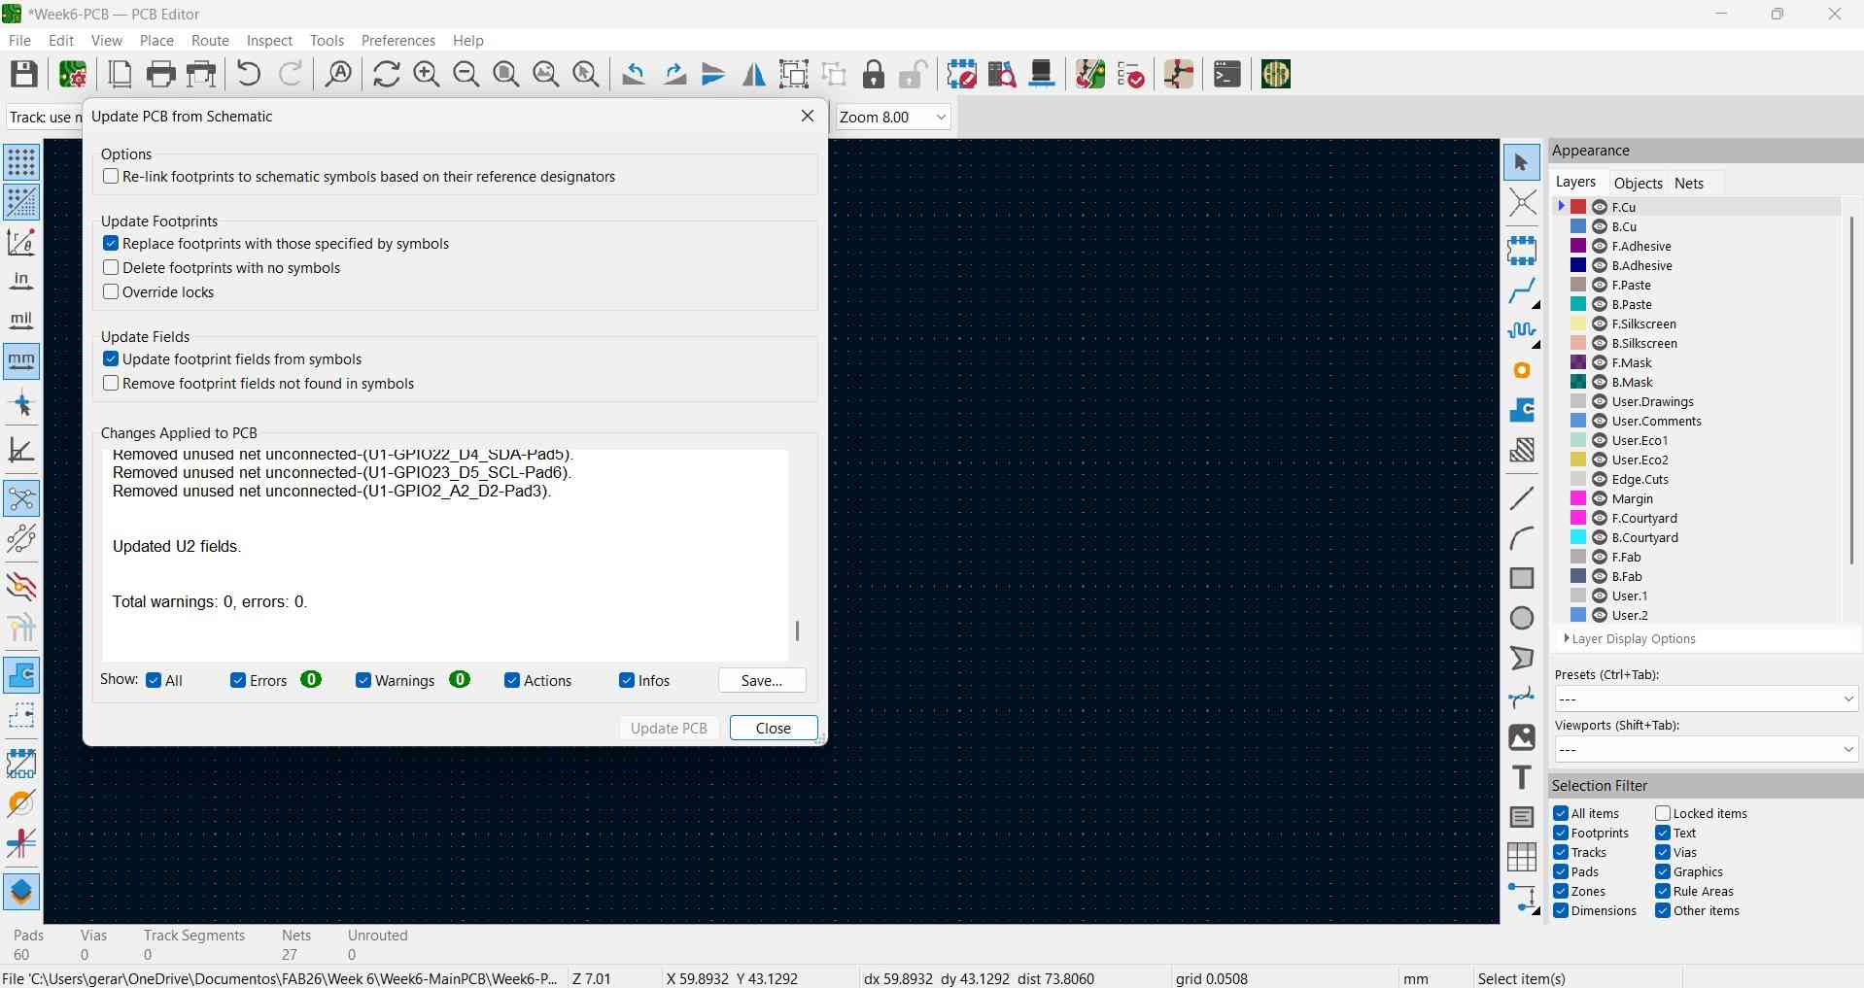
Task: Zoom in using the toolbar magnifier
Action: point(426,74)
